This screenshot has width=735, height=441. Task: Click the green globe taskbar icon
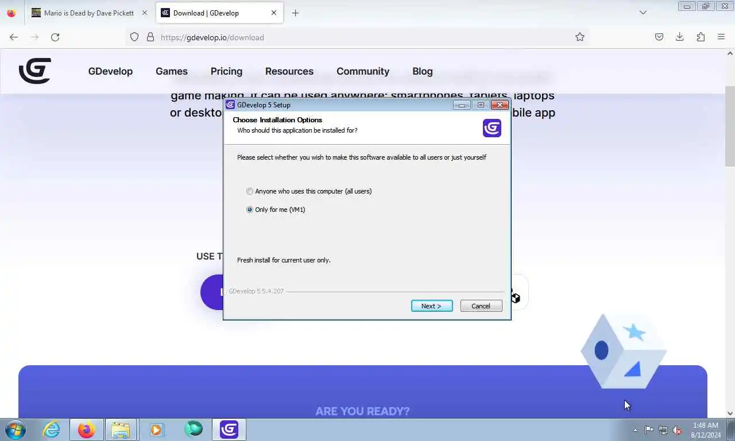point(194,430)
